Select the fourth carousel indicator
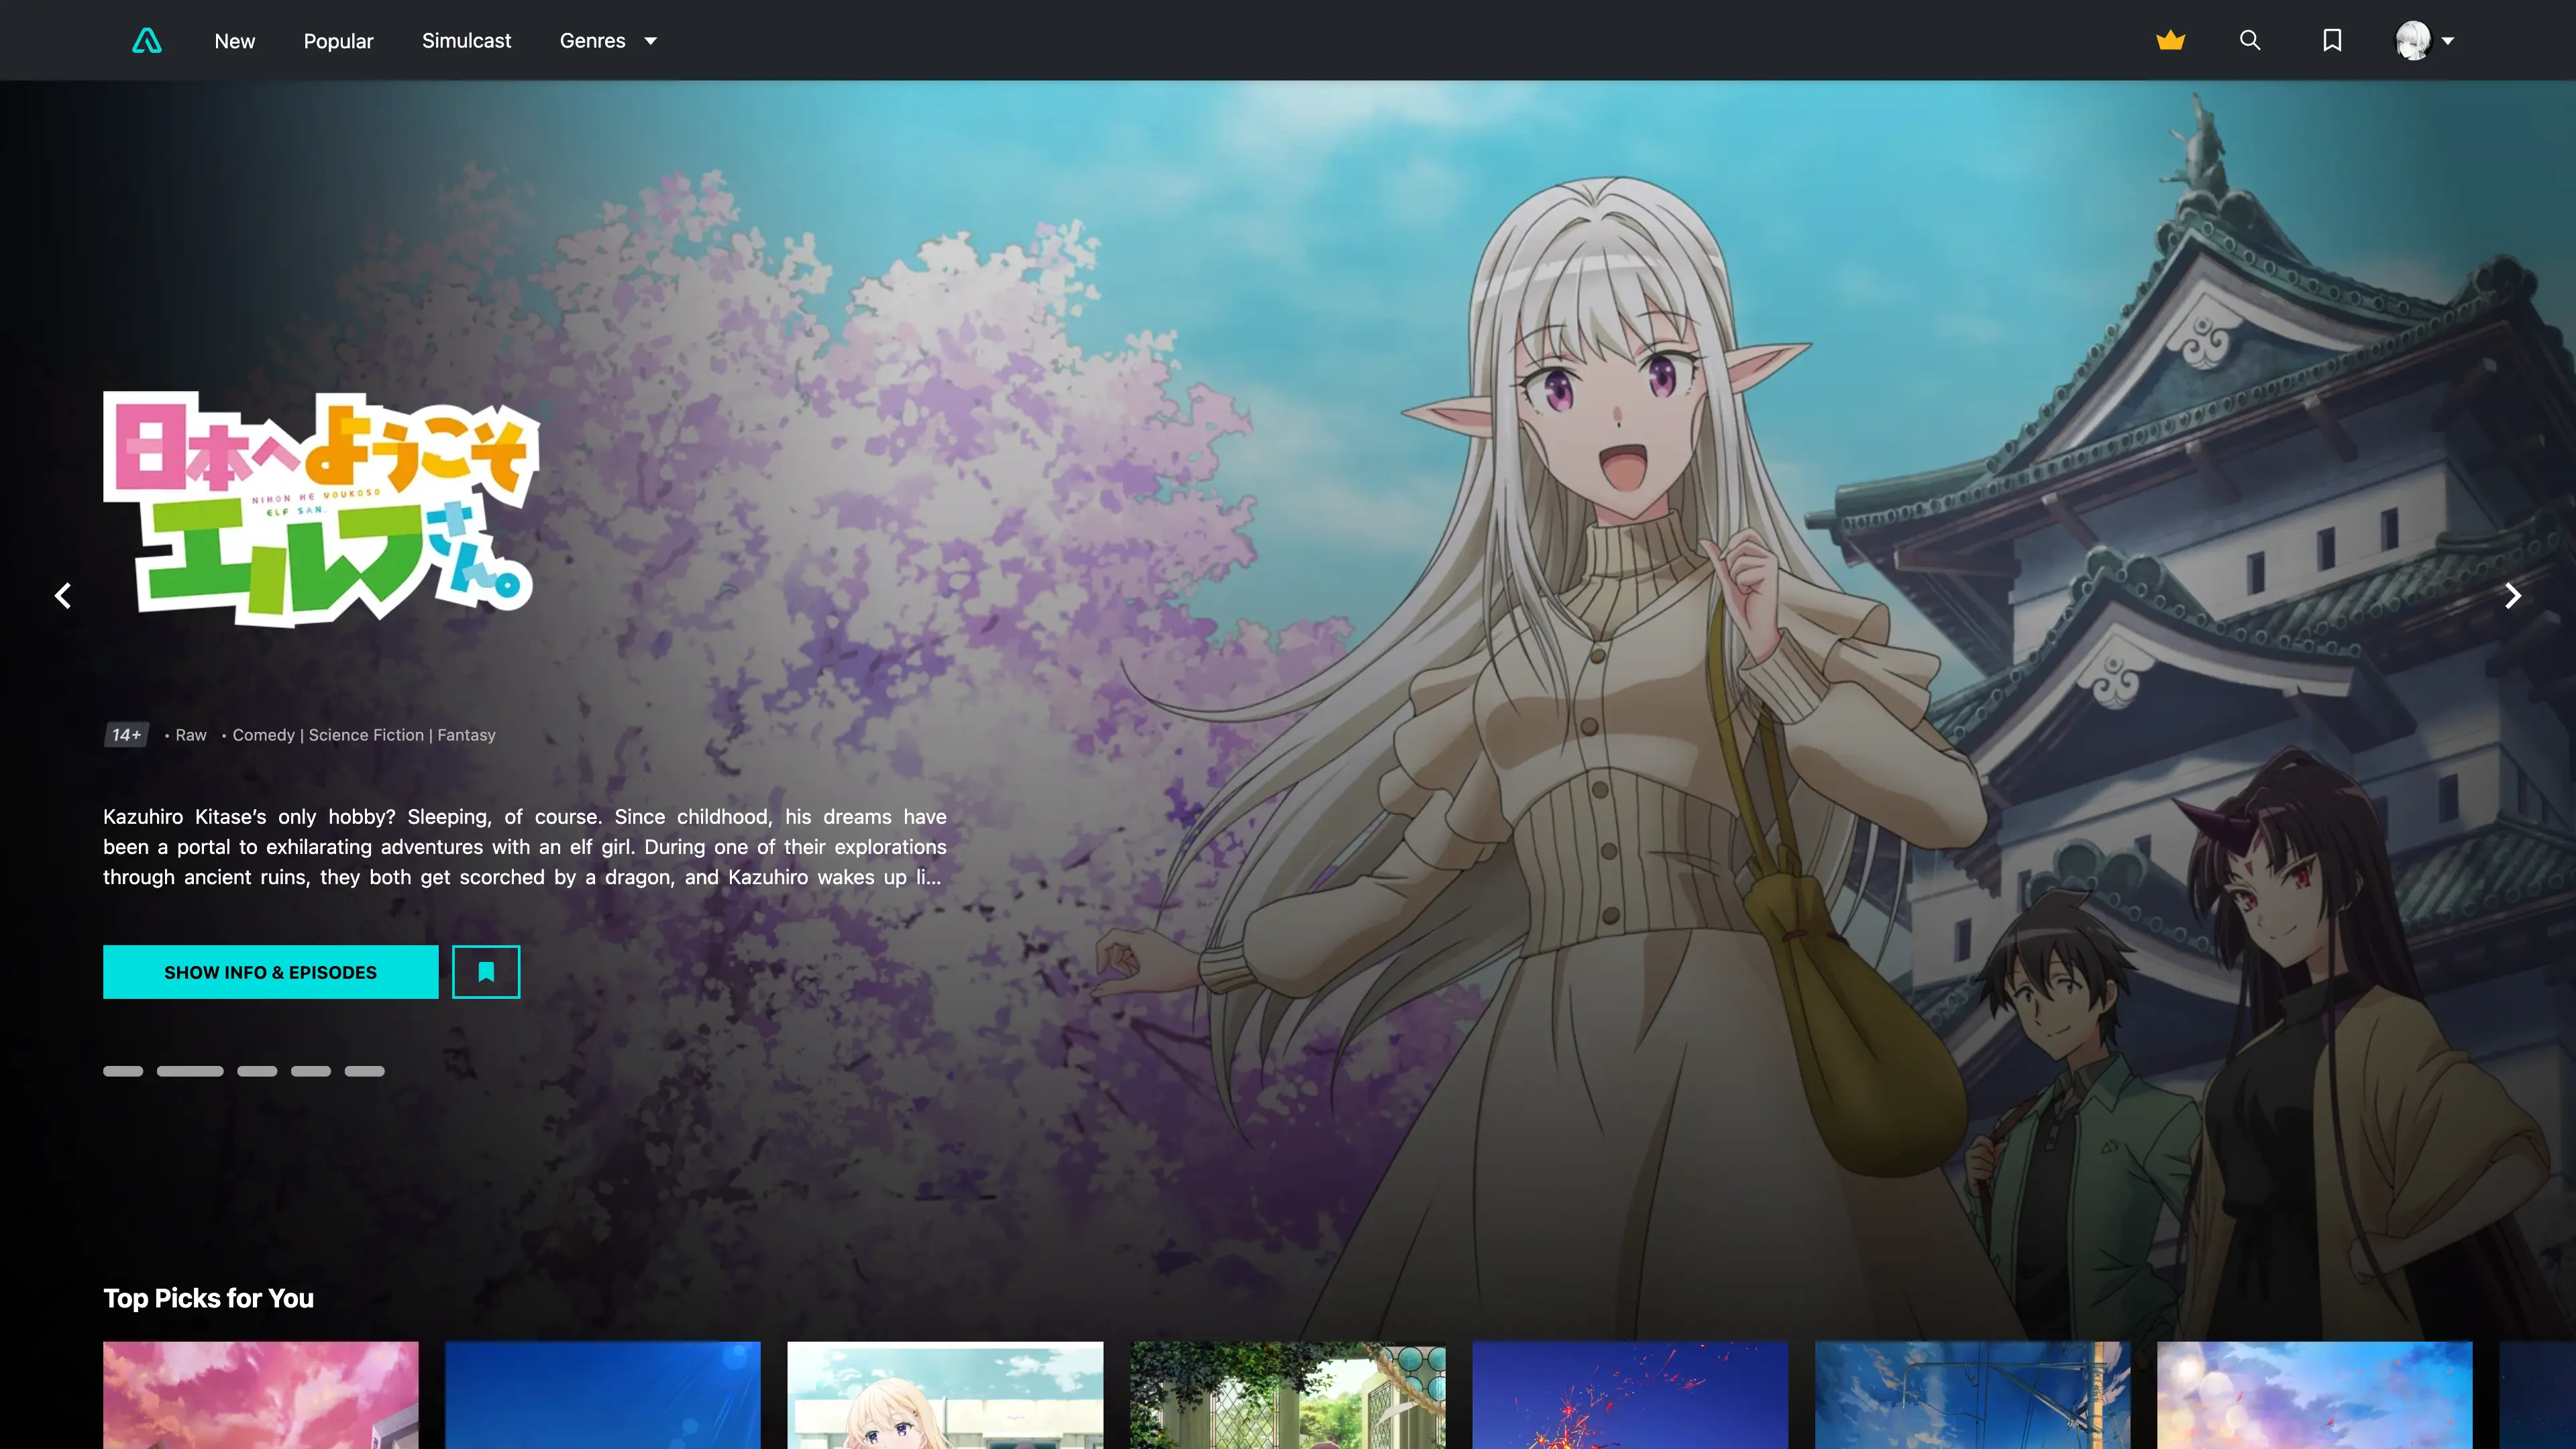Screen dimensions: 2576x1449 [x=311, y=1071]
